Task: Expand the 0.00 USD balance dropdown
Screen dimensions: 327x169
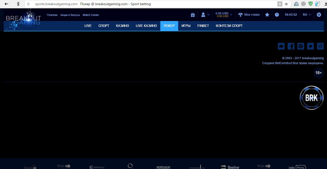Action: pos(224,15)
